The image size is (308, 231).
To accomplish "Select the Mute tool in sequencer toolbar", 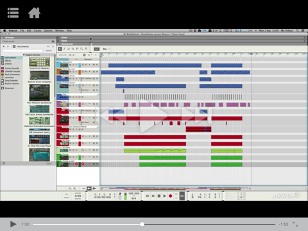I will tap(77, 49).
